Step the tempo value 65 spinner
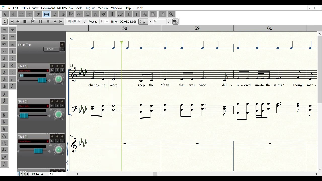322x181 pixels. [x=169, y=22]
